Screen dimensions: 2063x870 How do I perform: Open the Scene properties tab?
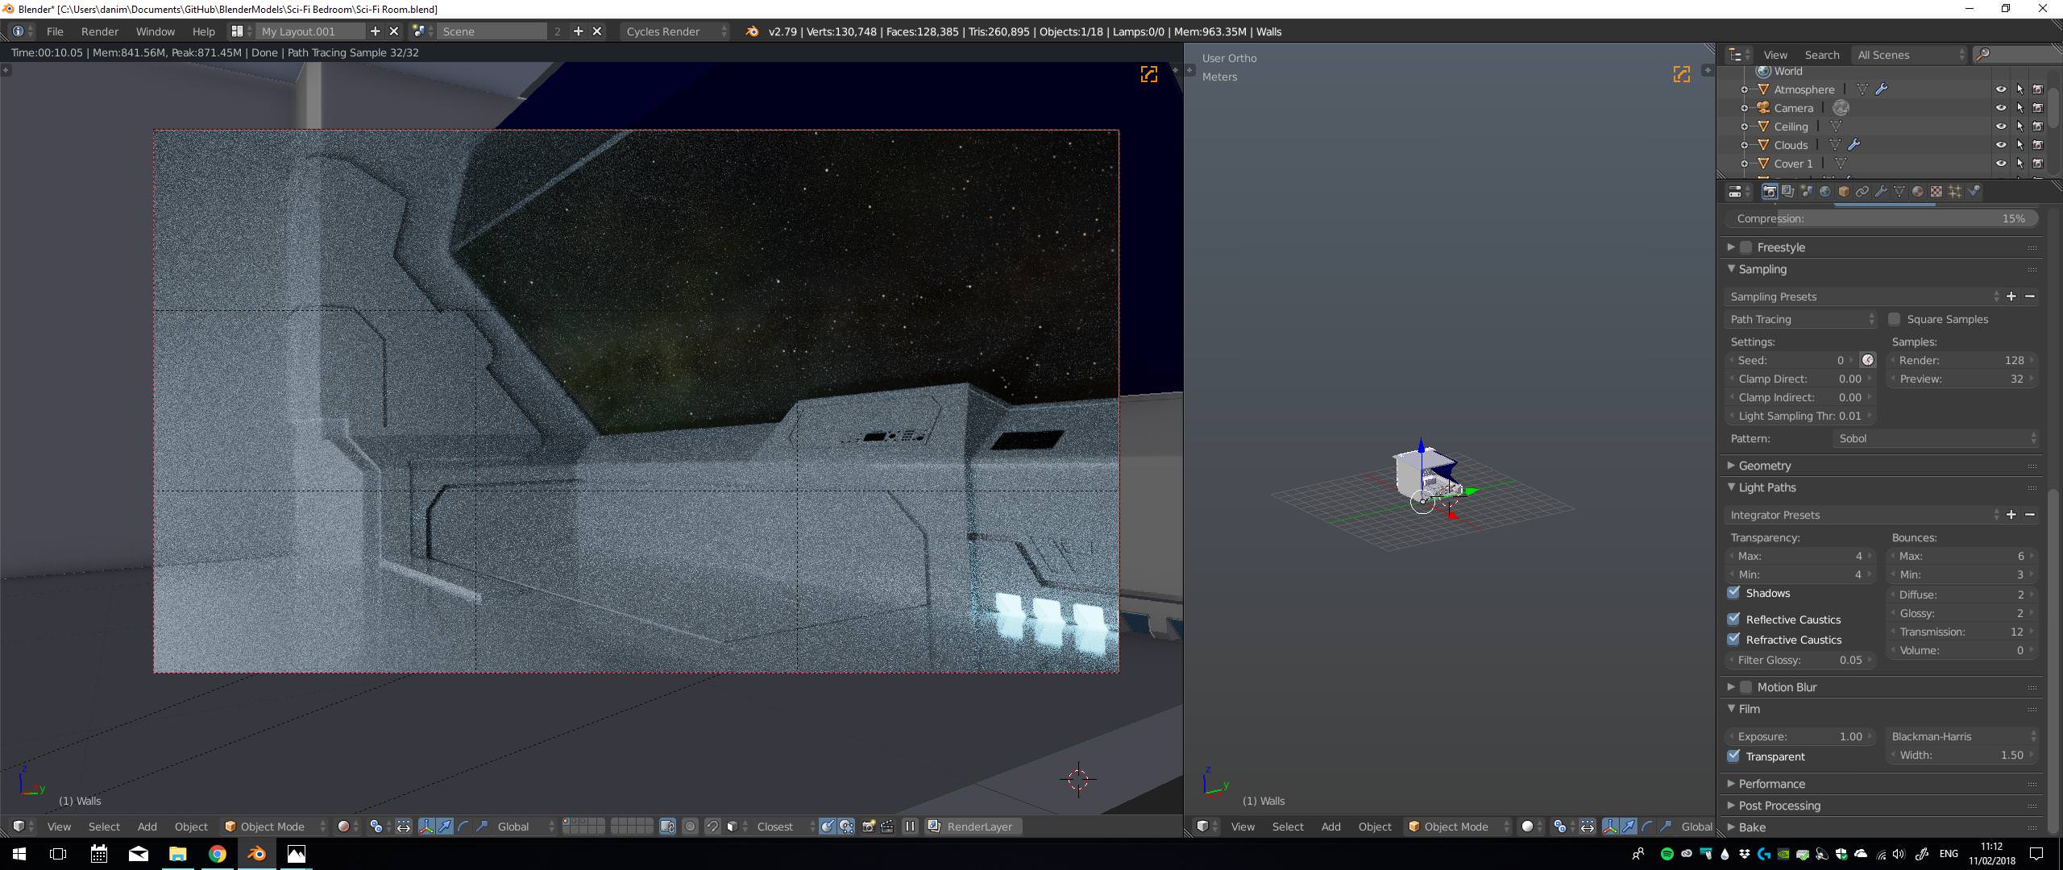(x=1806, y=192)
